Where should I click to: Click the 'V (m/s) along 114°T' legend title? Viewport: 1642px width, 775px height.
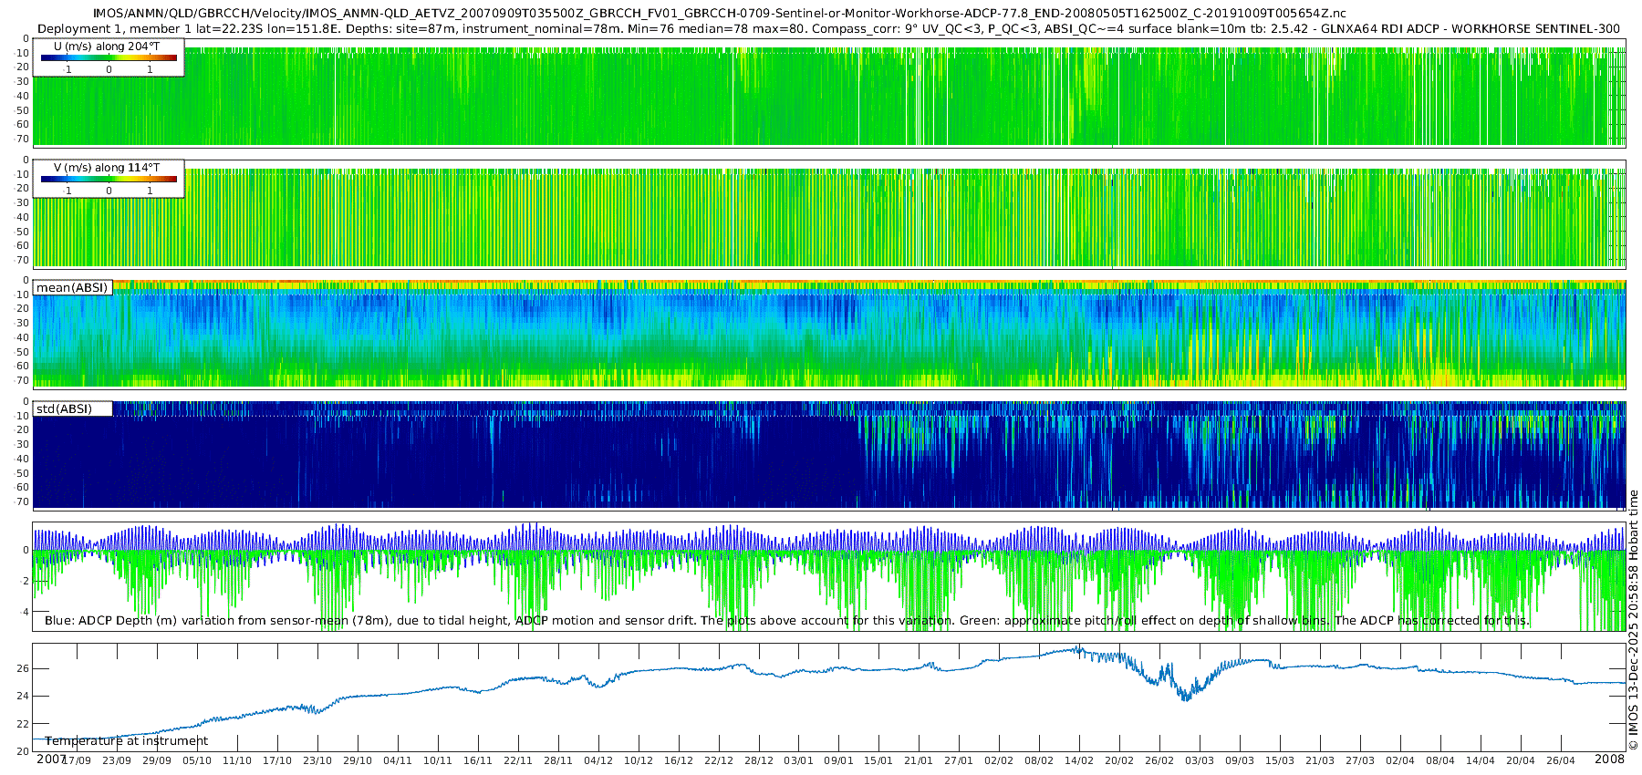tap(107, 168)
